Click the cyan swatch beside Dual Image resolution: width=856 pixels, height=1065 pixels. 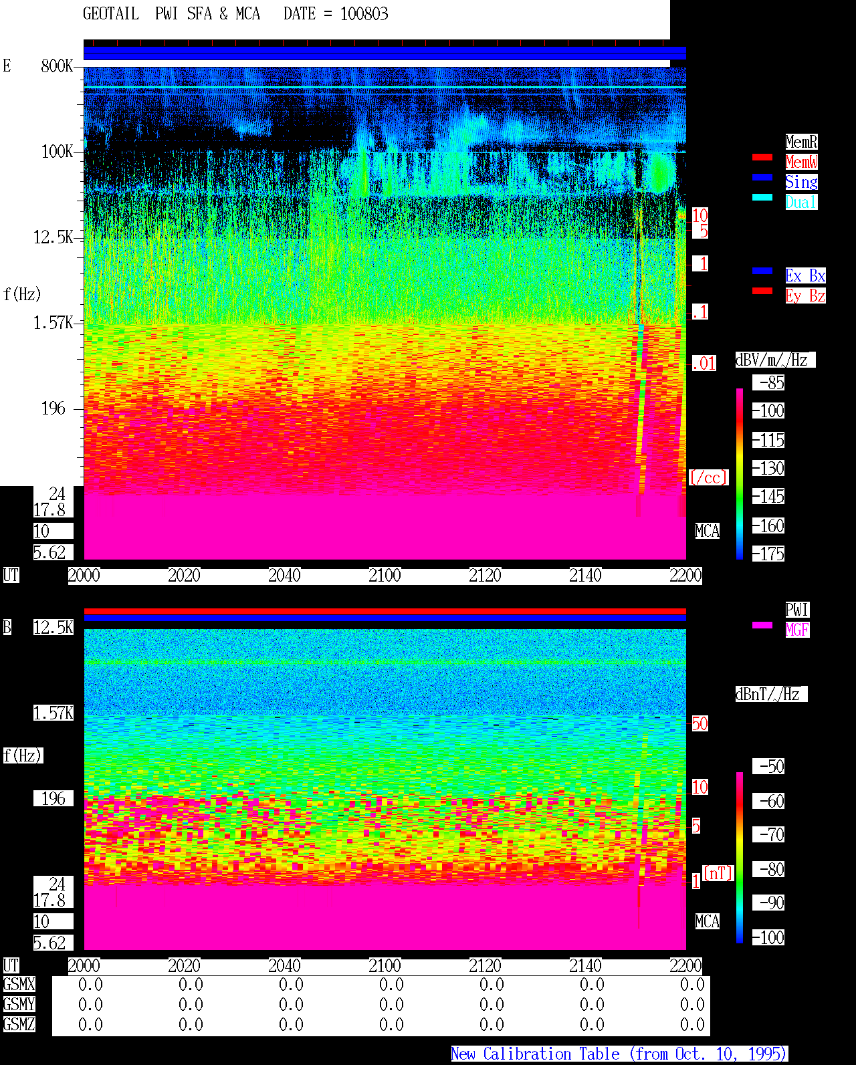762,197
